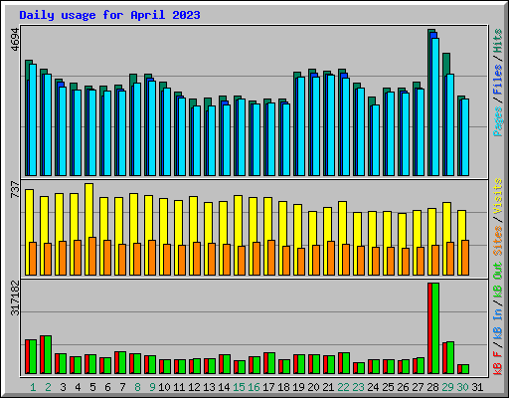Click day label 4 on the x-axis
The height and width of the screenshot is (398, 509).
tap(78, 387)
